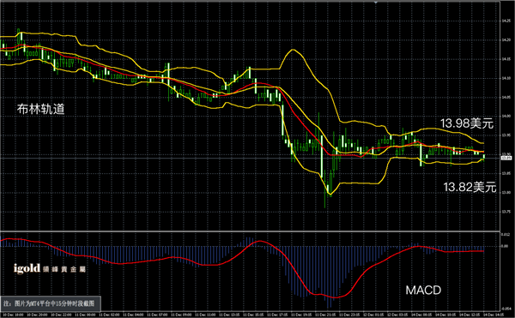Click the 0.00 level on the MACD axis

click(504, 246)
